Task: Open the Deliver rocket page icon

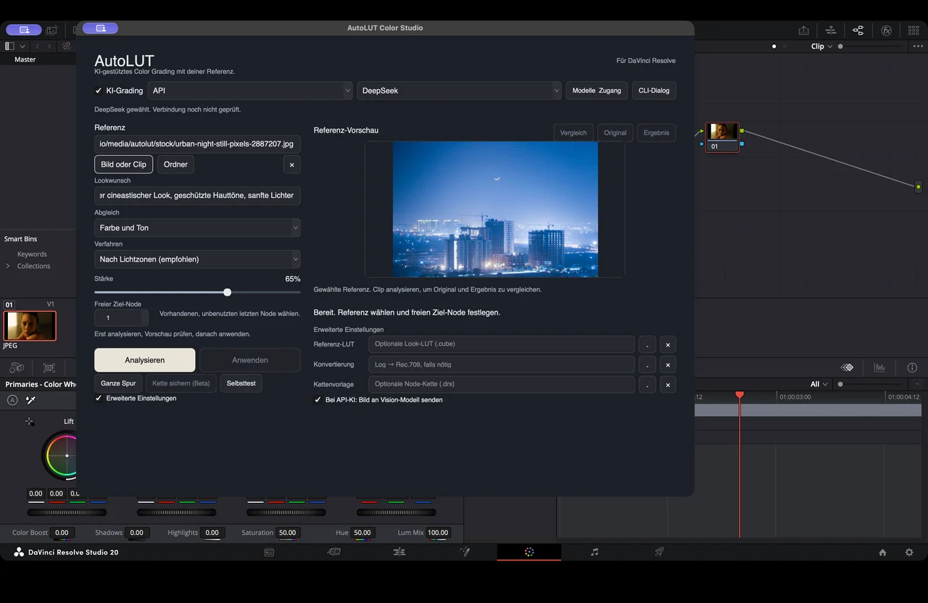Action: [x=659, y=552]
